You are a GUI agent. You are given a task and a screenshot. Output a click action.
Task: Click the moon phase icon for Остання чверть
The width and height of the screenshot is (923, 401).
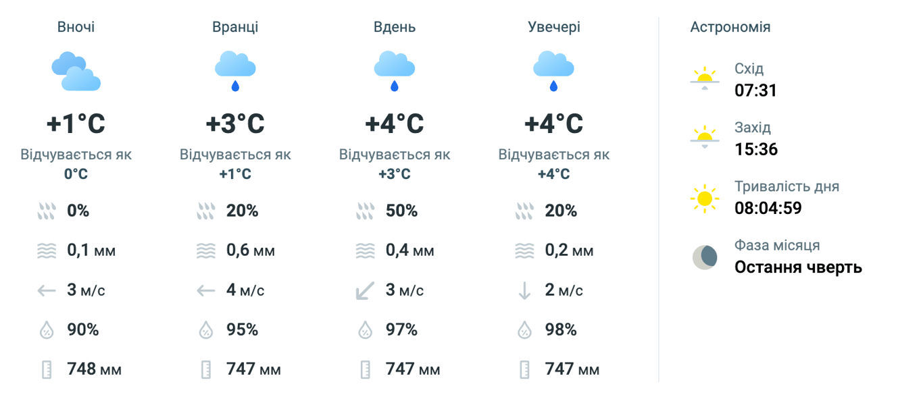pos(705,257)
